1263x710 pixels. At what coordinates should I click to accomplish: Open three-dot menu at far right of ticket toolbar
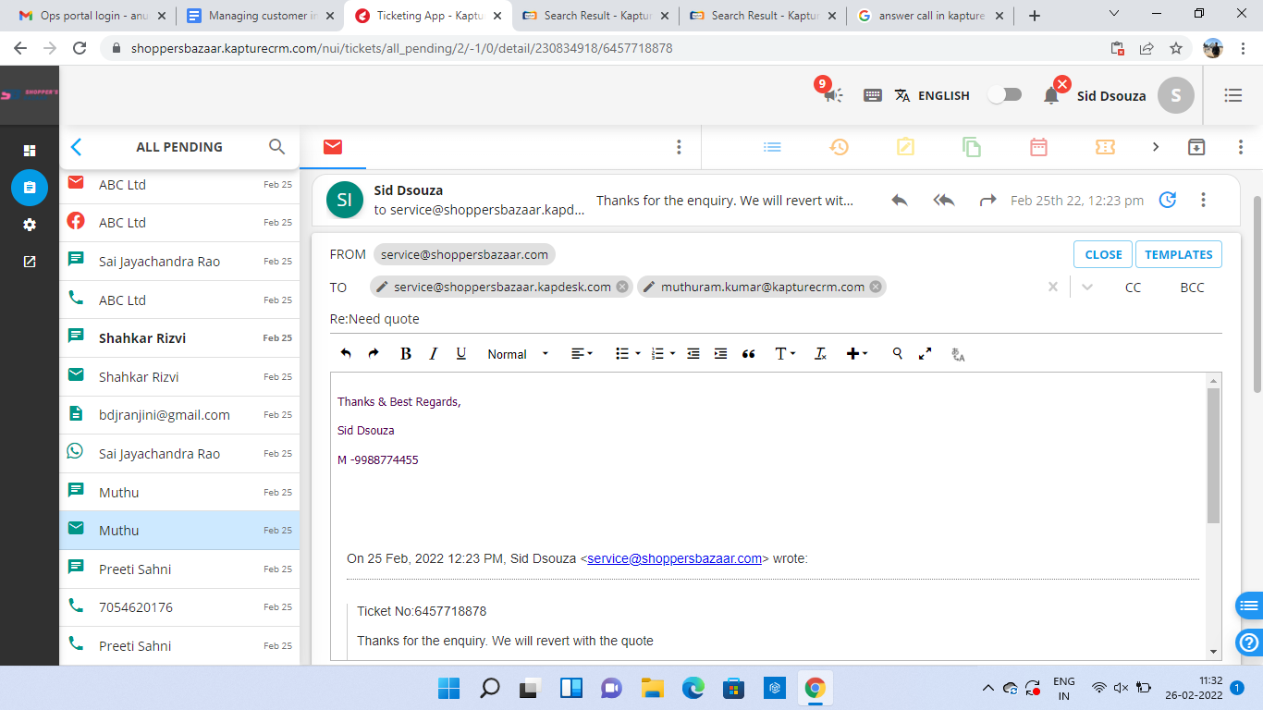coord(1241,147)
